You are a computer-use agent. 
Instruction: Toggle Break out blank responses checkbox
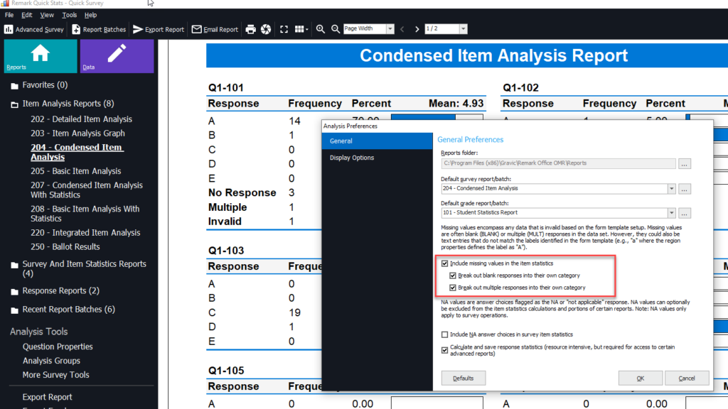[x=453, y=276]
